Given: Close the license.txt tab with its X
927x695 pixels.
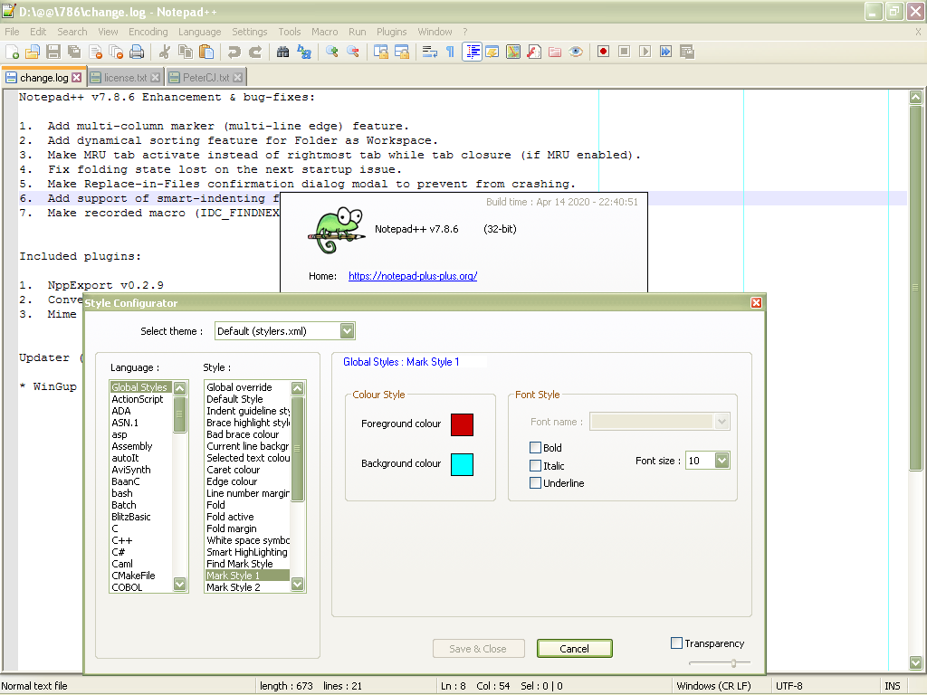Looking at the screenshot, I should pos(156,78).
